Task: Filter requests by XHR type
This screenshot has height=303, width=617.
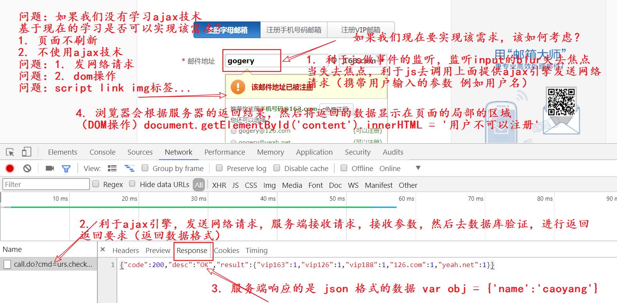Action: coord(219,185)
